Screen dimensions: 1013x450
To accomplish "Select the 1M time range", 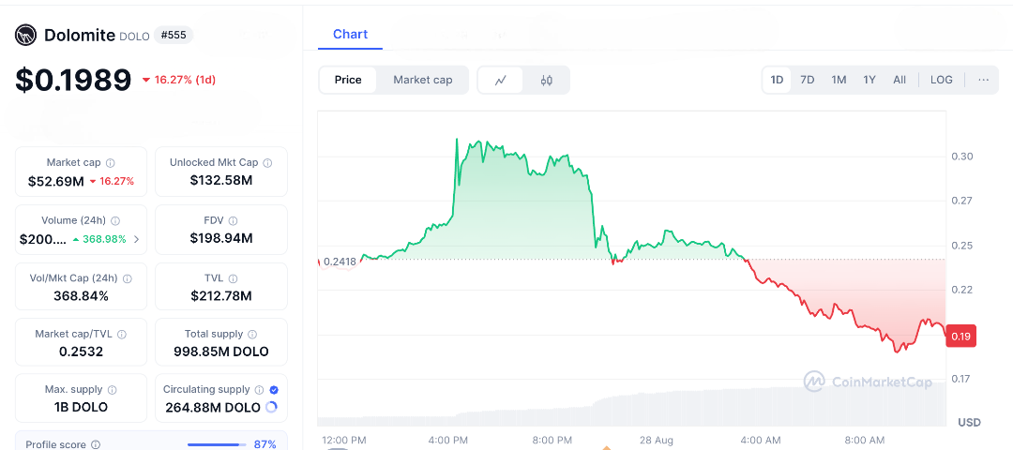I will pyautogui.click(x=839, y=80).
